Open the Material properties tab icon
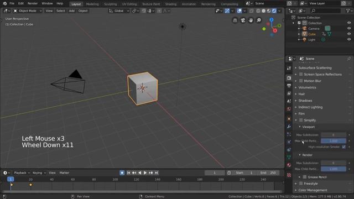The height and width of the screenshot is (199, 354). 289,165
